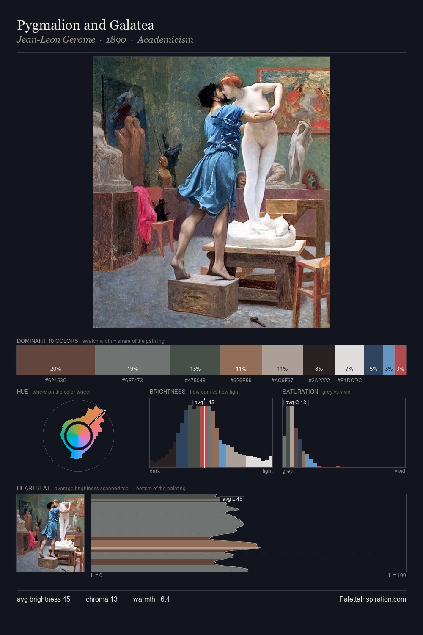The width and height of the screenshot is (423, 635).
Task: Click the 'avg L 45' marker in Heartbeat chart
Action: (232, 499)
